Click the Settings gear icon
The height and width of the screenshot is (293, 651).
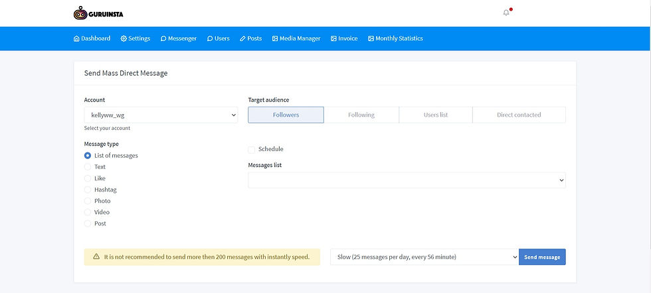124,38
